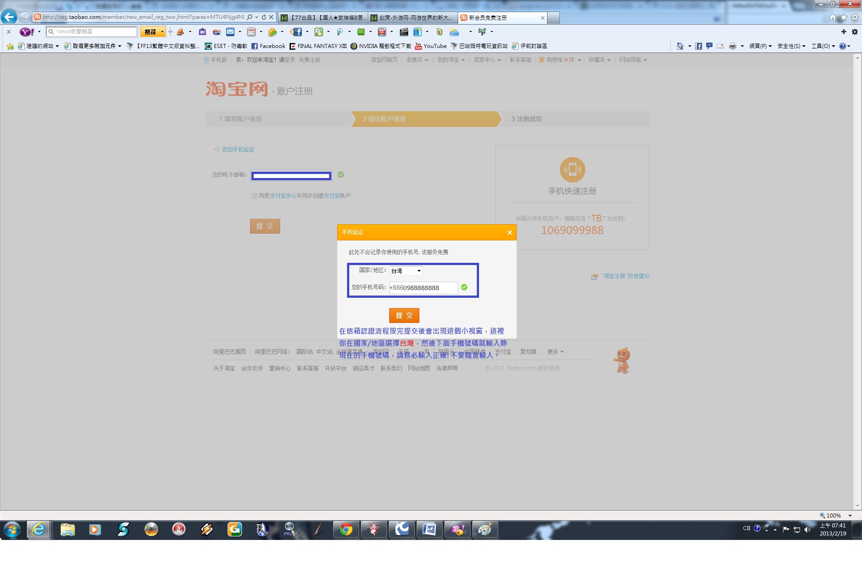Click the IE home icon

pos(833,17)
